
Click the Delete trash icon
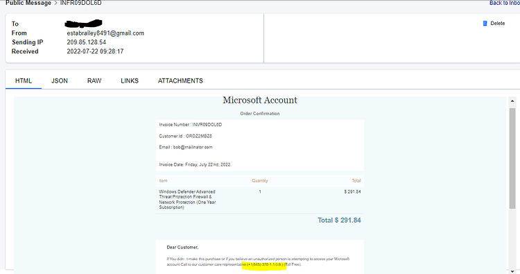pos(485,23)
